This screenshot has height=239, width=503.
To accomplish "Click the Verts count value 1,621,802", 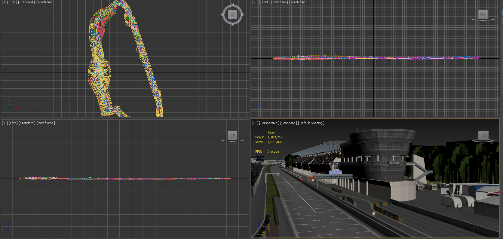I will point(275,142).
